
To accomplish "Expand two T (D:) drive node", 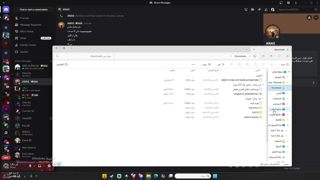I will 286,136.
